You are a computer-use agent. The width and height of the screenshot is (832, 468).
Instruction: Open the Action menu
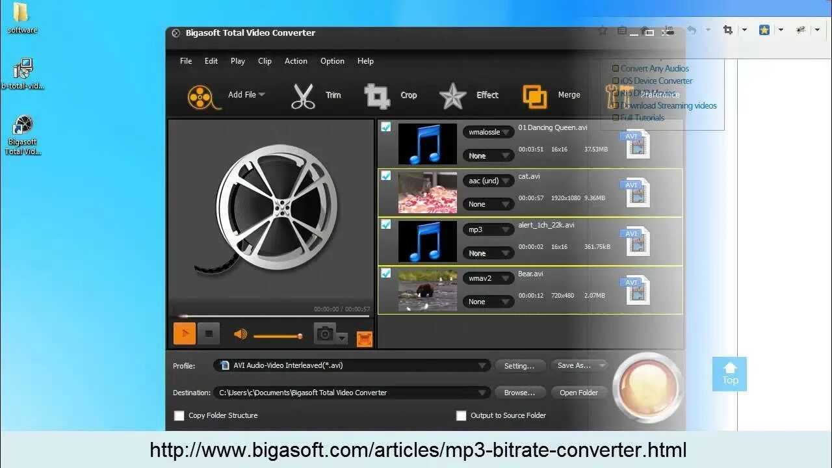point(296,61)
